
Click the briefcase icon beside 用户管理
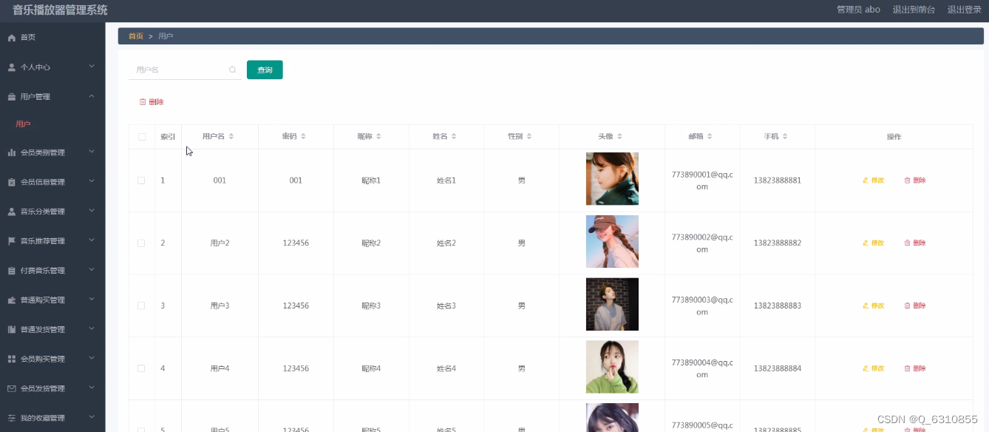tap(12, 97)
